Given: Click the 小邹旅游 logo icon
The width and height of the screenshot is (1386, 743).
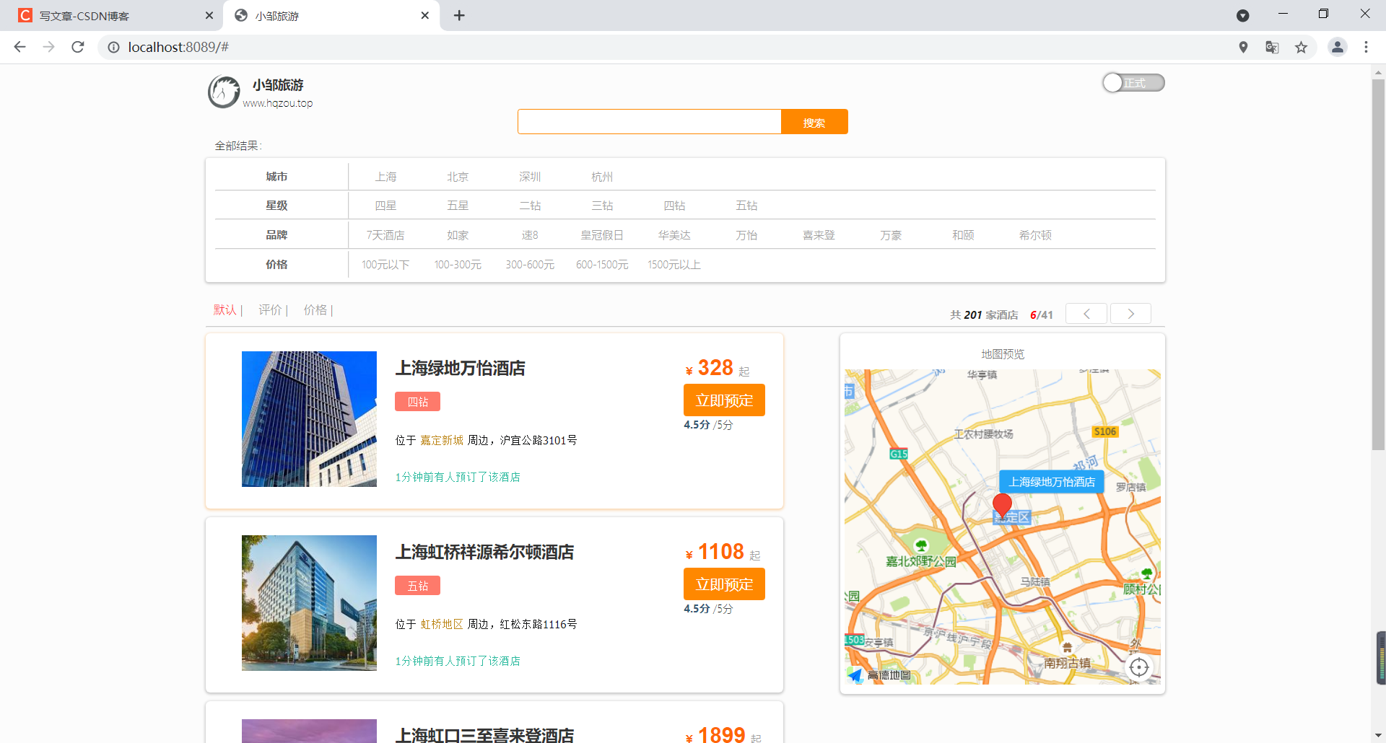Looking at the screenshot, I should pyautogui.click(x=224, y=92).
